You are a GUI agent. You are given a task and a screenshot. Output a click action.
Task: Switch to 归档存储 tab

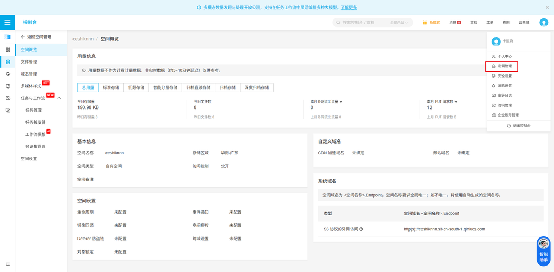click(x=228, y=87)
